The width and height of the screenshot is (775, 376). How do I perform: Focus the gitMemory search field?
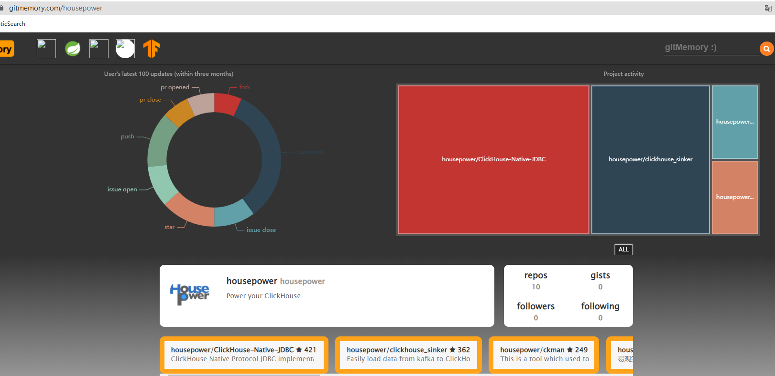tap(711, 48)
